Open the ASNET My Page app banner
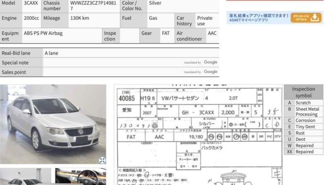This screenshot has height=185, width=331. coord(275,17)
